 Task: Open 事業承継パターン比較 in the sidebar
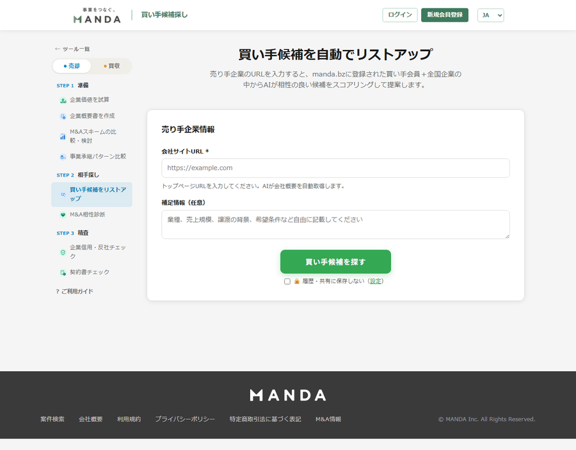pyautogui.click(x=92, y=156)
